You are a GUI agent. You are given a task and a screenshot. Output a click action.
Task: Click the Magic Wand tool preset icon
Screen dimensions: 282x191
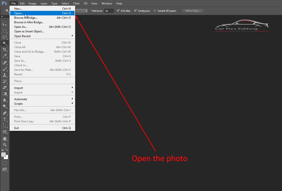[x=7, y=11]
